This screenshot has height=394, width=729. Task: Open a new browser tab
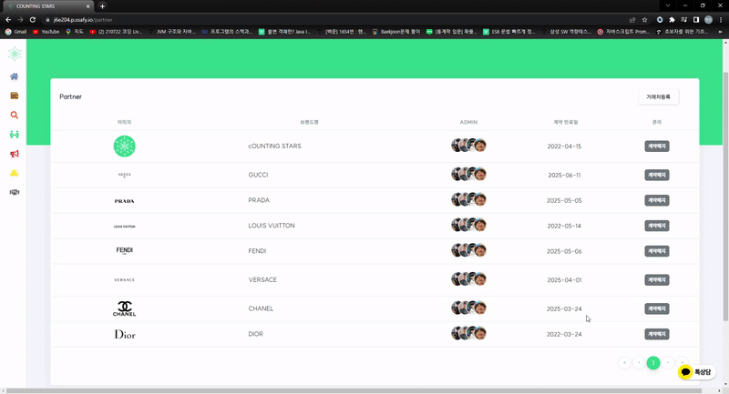pyautogui.click(x=102, y=6)
